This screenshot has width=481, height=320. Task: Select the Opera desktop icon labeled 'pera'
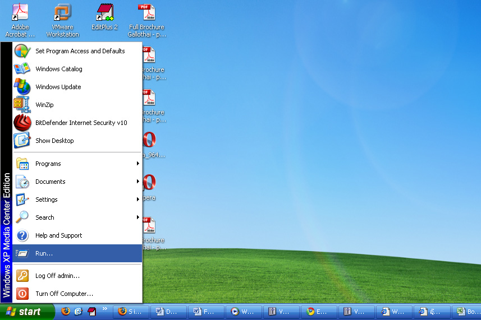pos(150,187)
